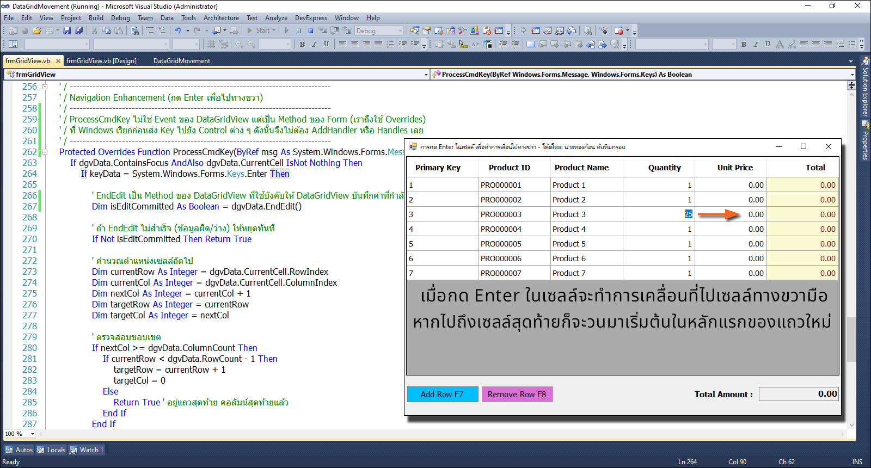This screenshot has height=468, width=871.
Task: Collapse the ProcessCmdKey function at line 262
Action: 45,152
